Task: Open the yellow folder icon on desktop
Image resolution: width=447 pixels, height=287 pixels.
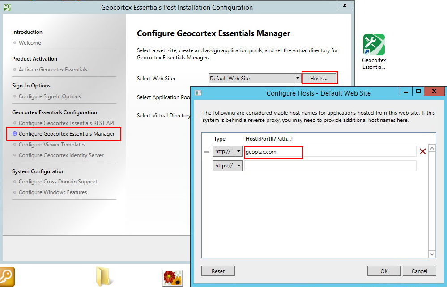Action: 103,276
